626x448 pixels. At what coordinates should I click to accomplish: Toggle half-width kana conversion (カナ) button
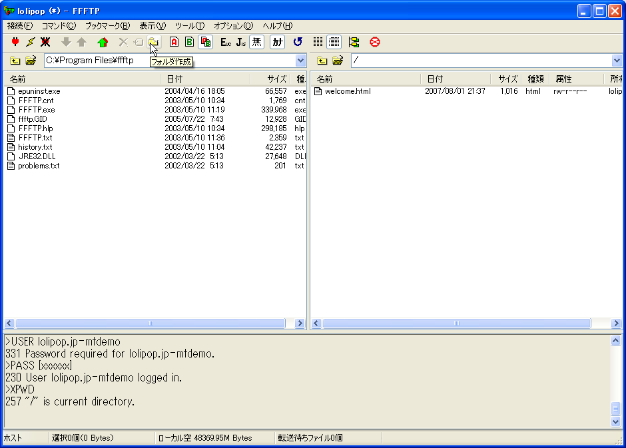point(278,42)
